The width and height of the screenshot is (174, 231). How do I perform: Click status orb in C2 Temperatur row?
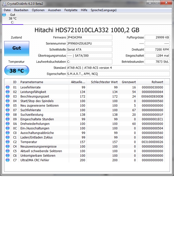[8, 142]
